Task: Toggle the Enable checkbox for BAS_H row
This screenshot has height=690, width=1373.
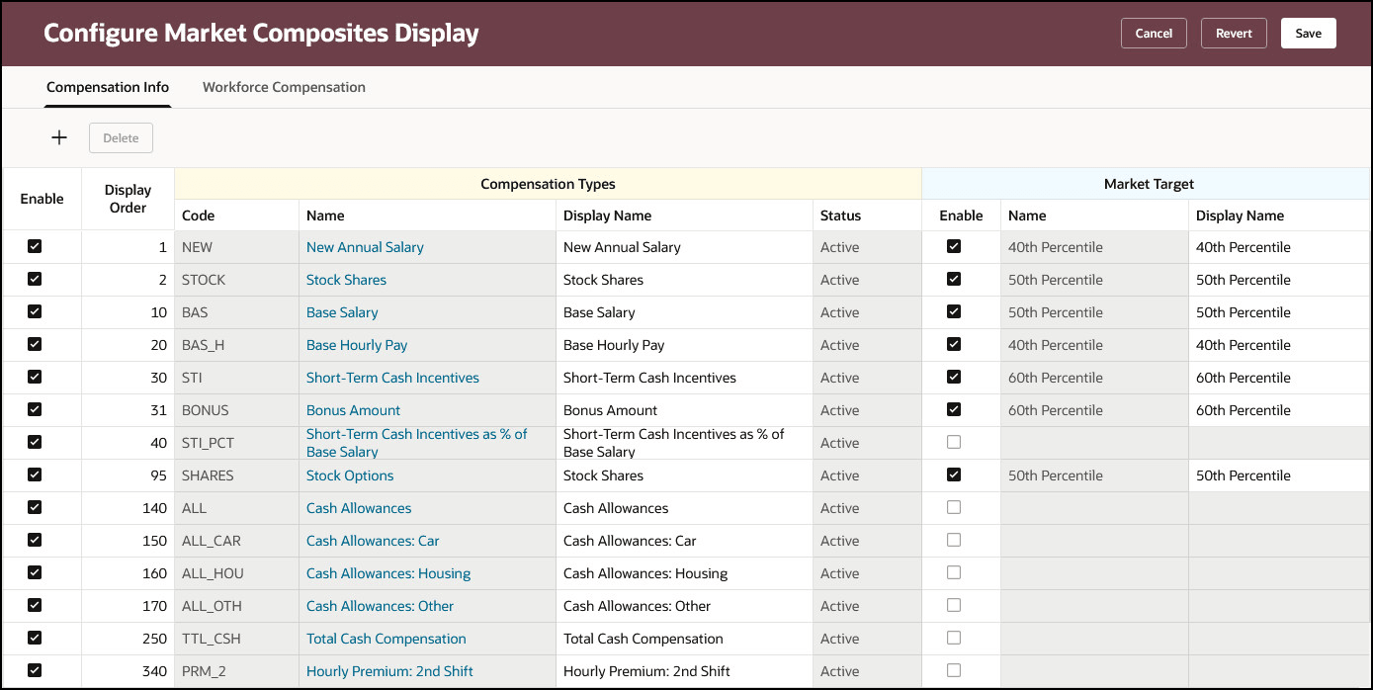Action: click(35, 344)
